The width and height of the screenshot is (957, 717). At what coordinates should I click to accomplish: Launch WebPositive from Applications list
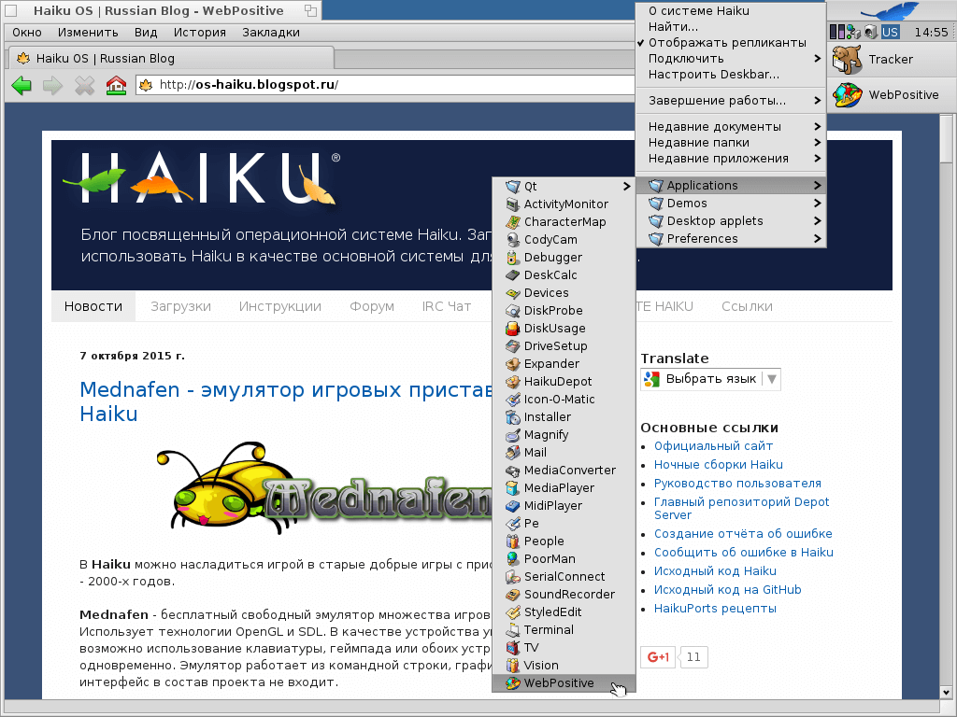(564, 682)
